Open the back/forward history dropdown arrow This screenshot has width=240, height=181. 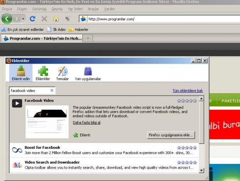click(23, 19)
